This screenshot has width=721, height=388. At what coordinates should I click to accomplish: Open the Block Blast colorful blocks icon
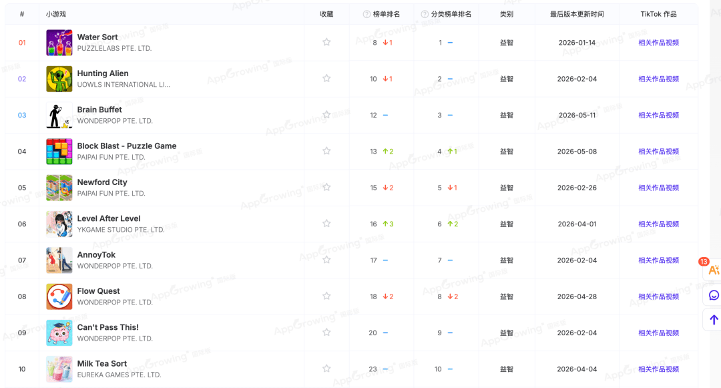click(x=59, y=151)
